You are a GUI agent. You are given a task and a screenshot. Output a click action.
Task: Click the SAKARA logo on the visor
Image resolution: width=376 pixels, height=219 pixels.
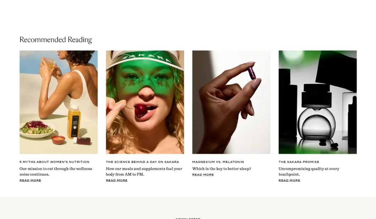tap(147, 58)
